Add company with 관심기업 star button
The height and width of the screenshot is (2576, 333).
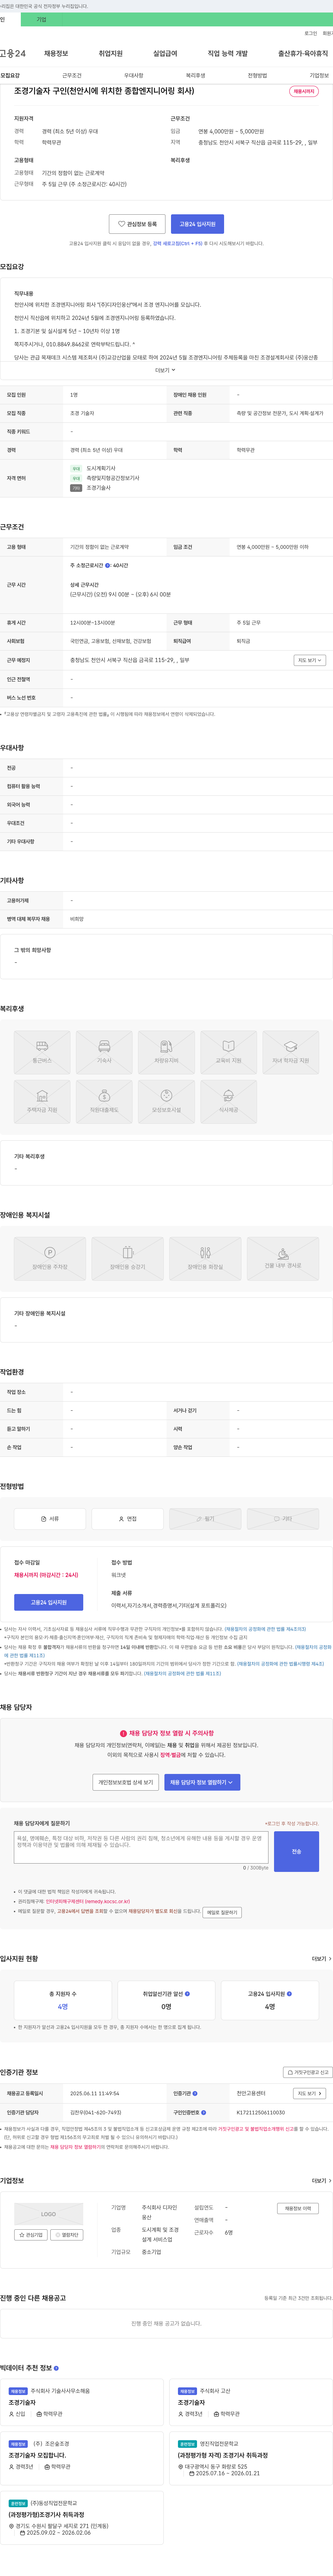pyautogui.click(x=31, y=2235)
